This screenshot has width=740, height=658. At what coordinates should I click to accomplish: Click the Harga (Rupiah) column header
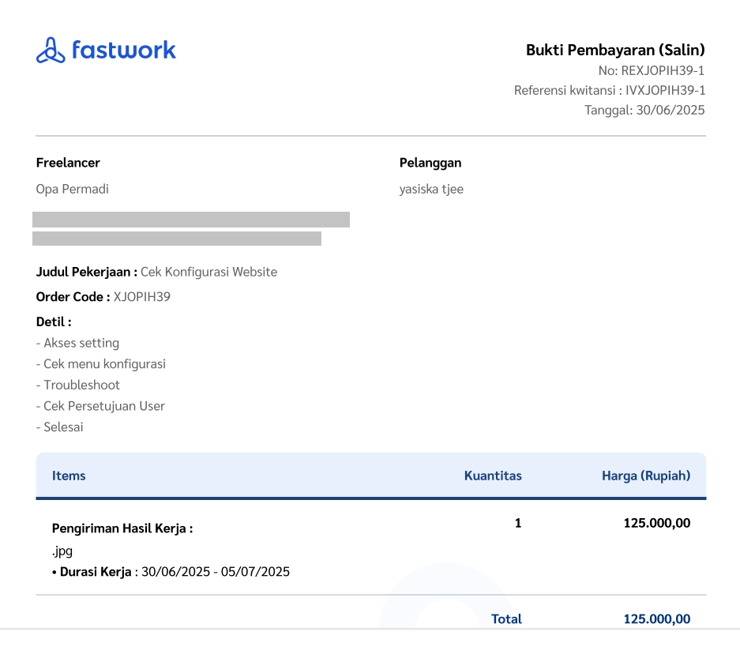(646, 476)
